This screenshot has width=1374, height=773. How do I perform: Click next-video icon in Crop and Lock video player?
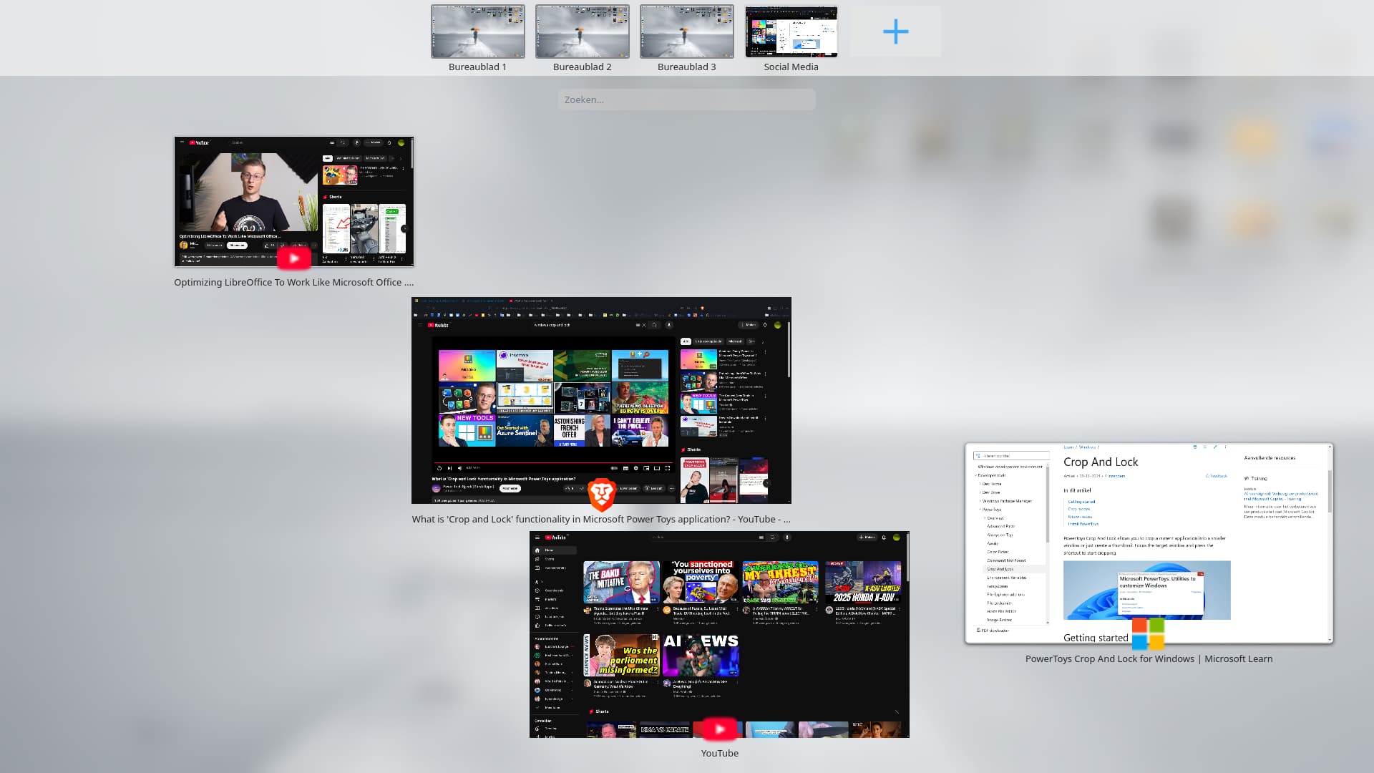[449, 468]
